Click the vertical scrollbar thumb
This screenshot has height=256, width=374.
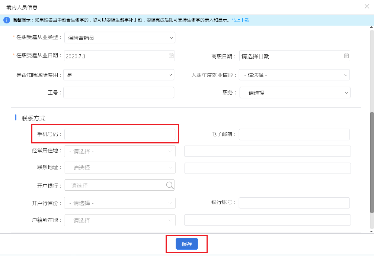372,162
